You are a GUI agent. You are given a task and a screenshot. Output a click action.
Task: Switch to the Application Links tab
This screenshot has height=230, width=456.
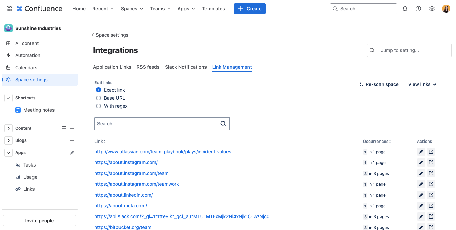coord(112,67)
